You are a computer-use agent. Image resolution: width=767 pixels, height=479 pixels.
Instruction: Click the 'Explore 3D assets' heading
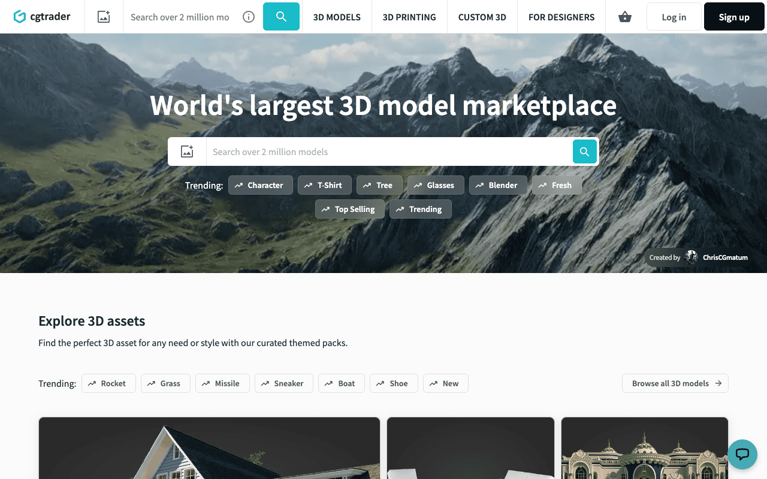click(x=92, y=321)
